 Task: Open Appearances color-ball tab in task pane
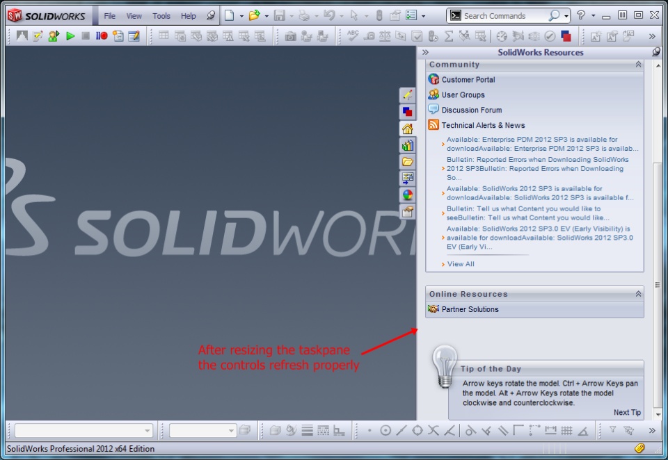coord(407,195)
